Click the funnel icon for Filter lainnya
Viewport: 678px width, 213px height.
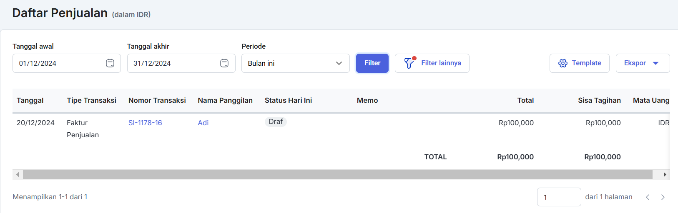tap(409, 63)
